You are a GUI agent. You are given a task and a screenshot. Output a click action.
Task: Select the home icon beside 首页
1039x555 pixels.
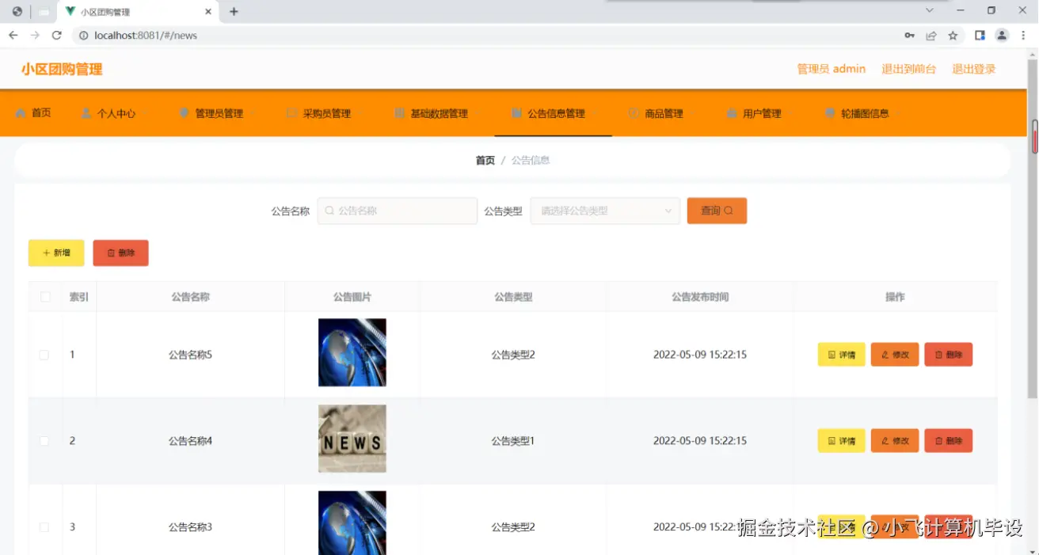(x=20, y=112)
